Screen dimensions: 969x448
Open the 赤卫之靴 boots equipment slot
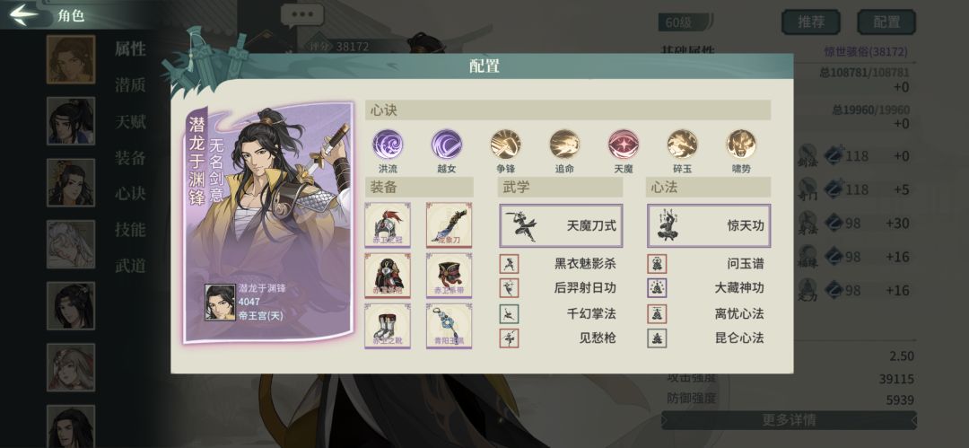click(388, 326)
